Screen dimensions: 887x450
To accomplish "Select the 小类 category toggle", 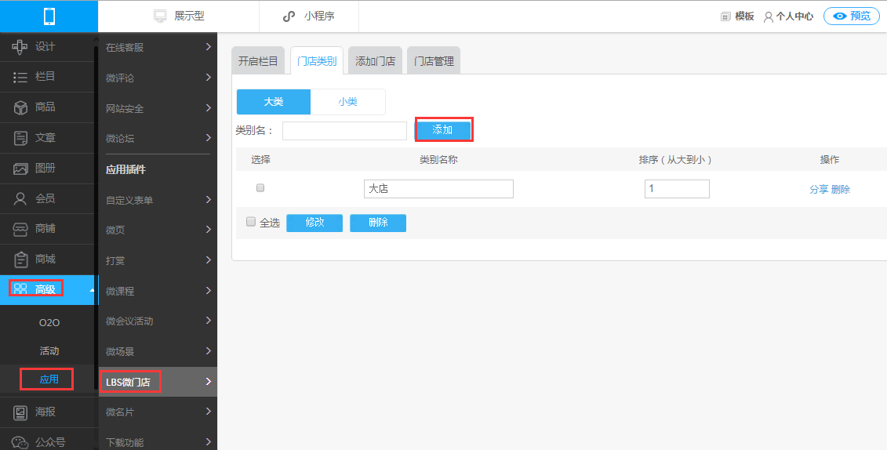I will point(348,102).
